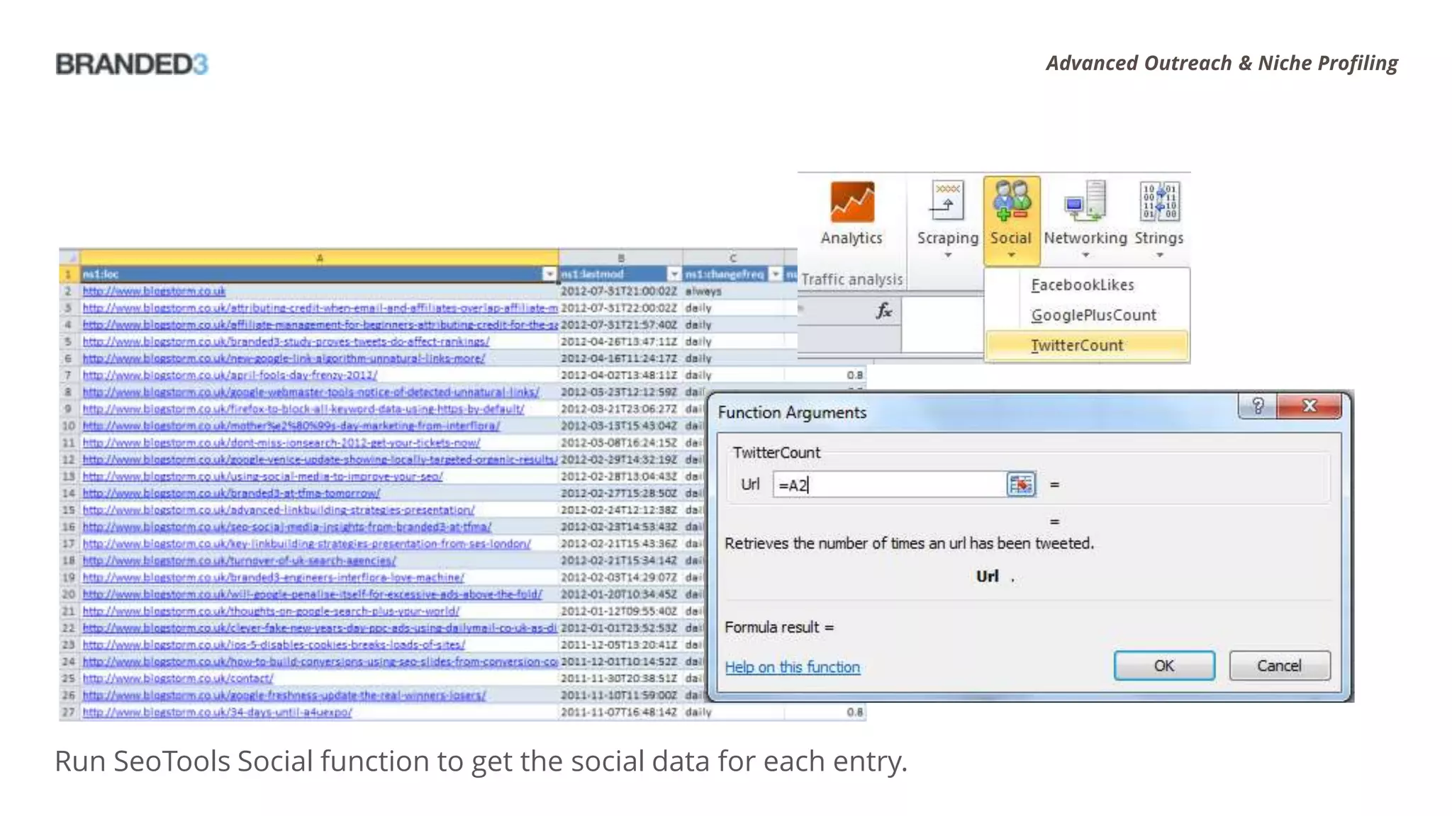1452x816 pixels.
Task: Select cell with 2012-07-31T21:00:02Z
Action: tap(619, 291)
